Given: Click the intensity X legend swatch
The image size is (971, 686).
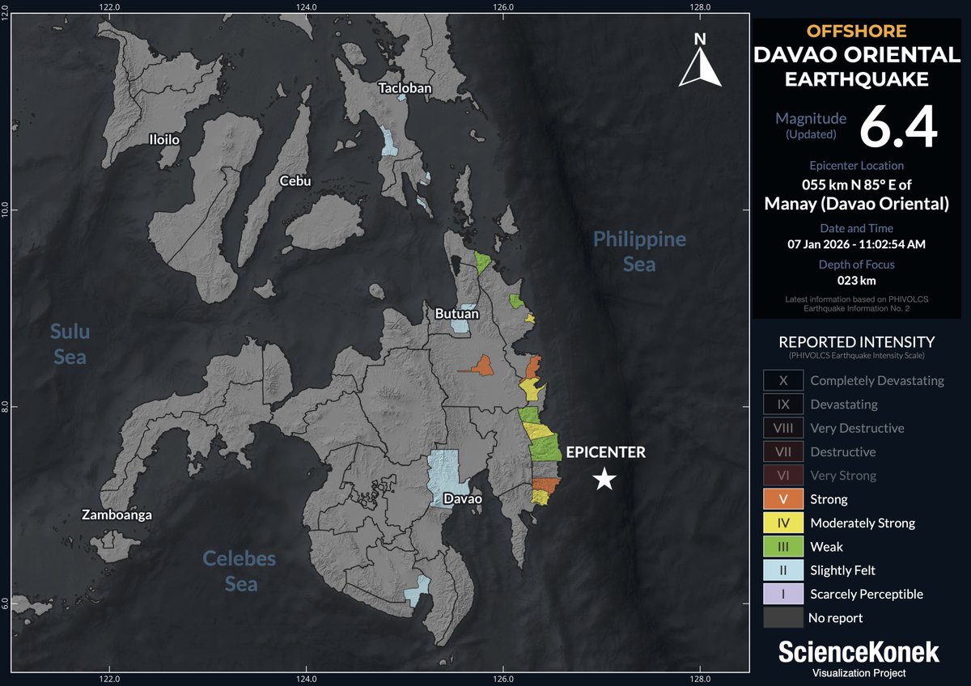Looking at the screenshot, I should 782,380.
